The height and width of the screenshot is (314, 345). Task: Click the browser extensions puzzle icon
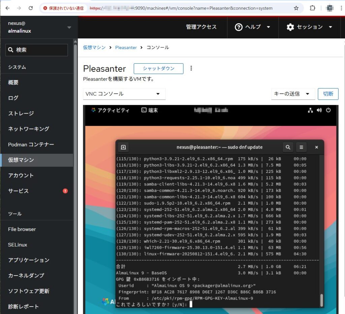312,8
